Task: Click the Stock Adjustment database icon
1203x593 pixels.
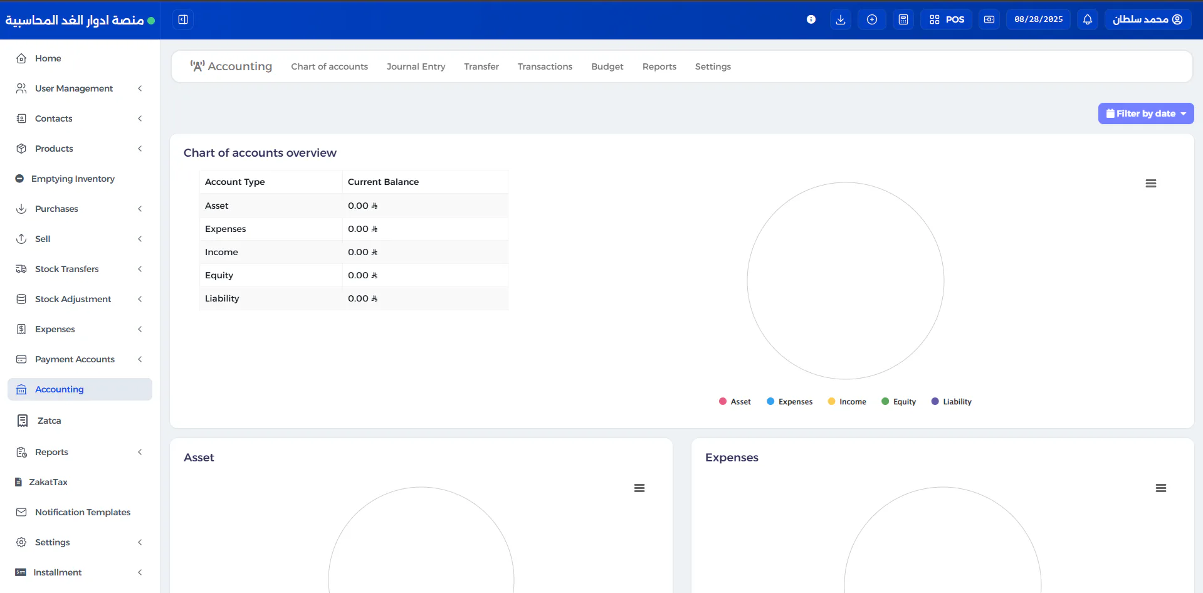Action: tap(21, 299)
